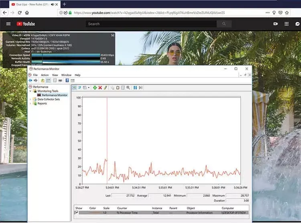This screenshot has width=301, height=223.
Task: Mute audio on the Dua Lipa tab
Action: (53, 4)
